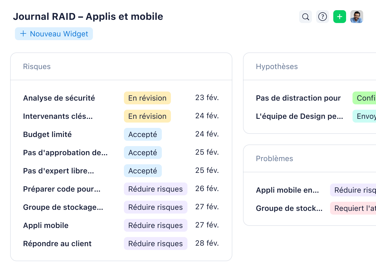Open the Analyse de sécurité risk entry

click(x=59, y=98)
